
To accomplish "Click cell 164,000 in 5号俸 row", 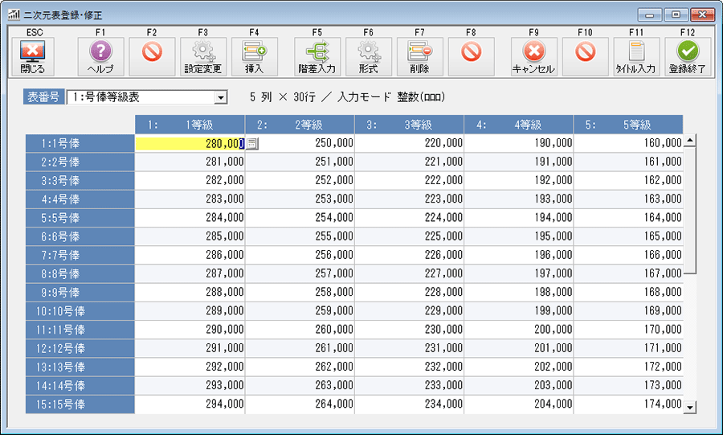I will (628, 218).
